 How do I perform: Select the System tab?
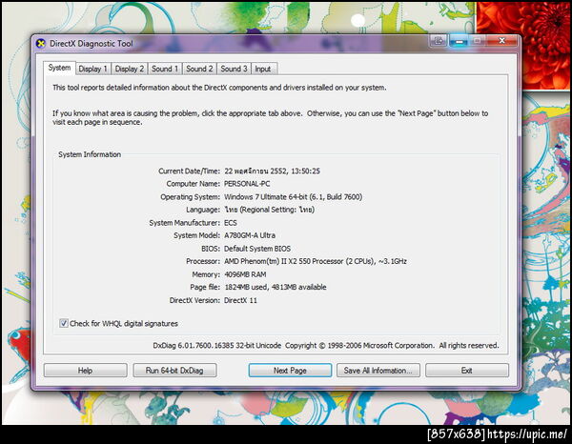pos(59,68)
